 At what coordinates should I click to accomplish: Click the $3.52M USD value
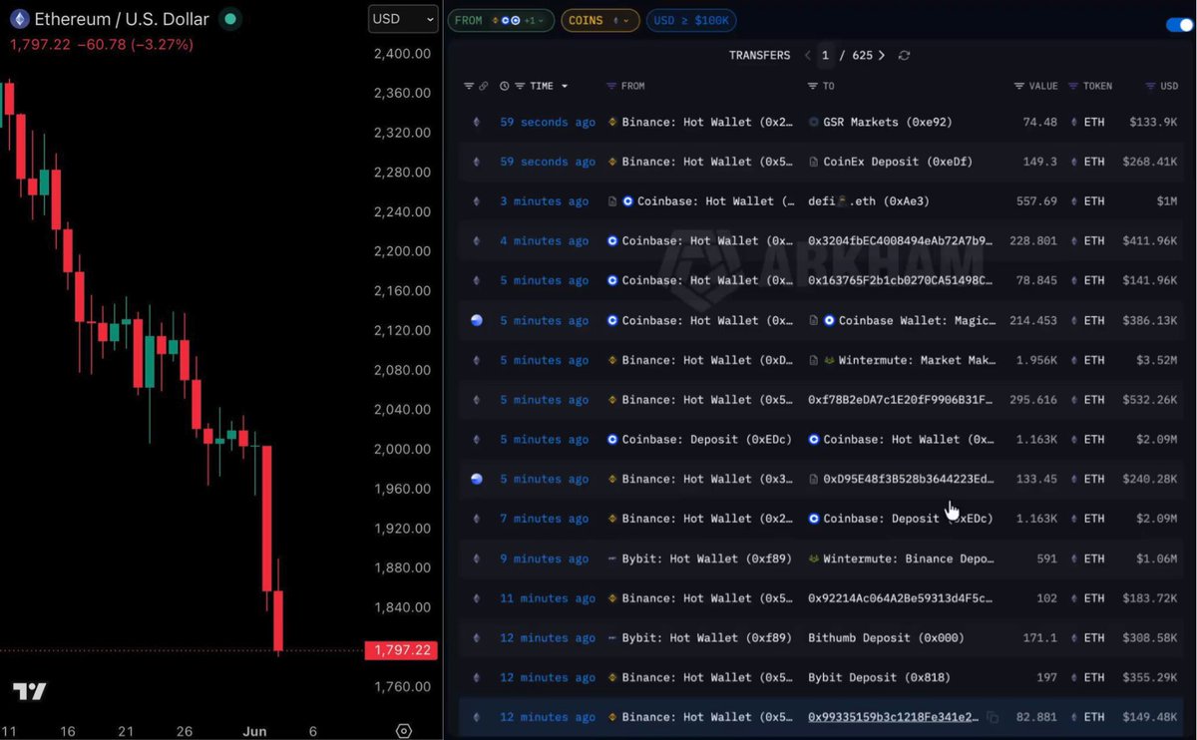[1157, 360]
